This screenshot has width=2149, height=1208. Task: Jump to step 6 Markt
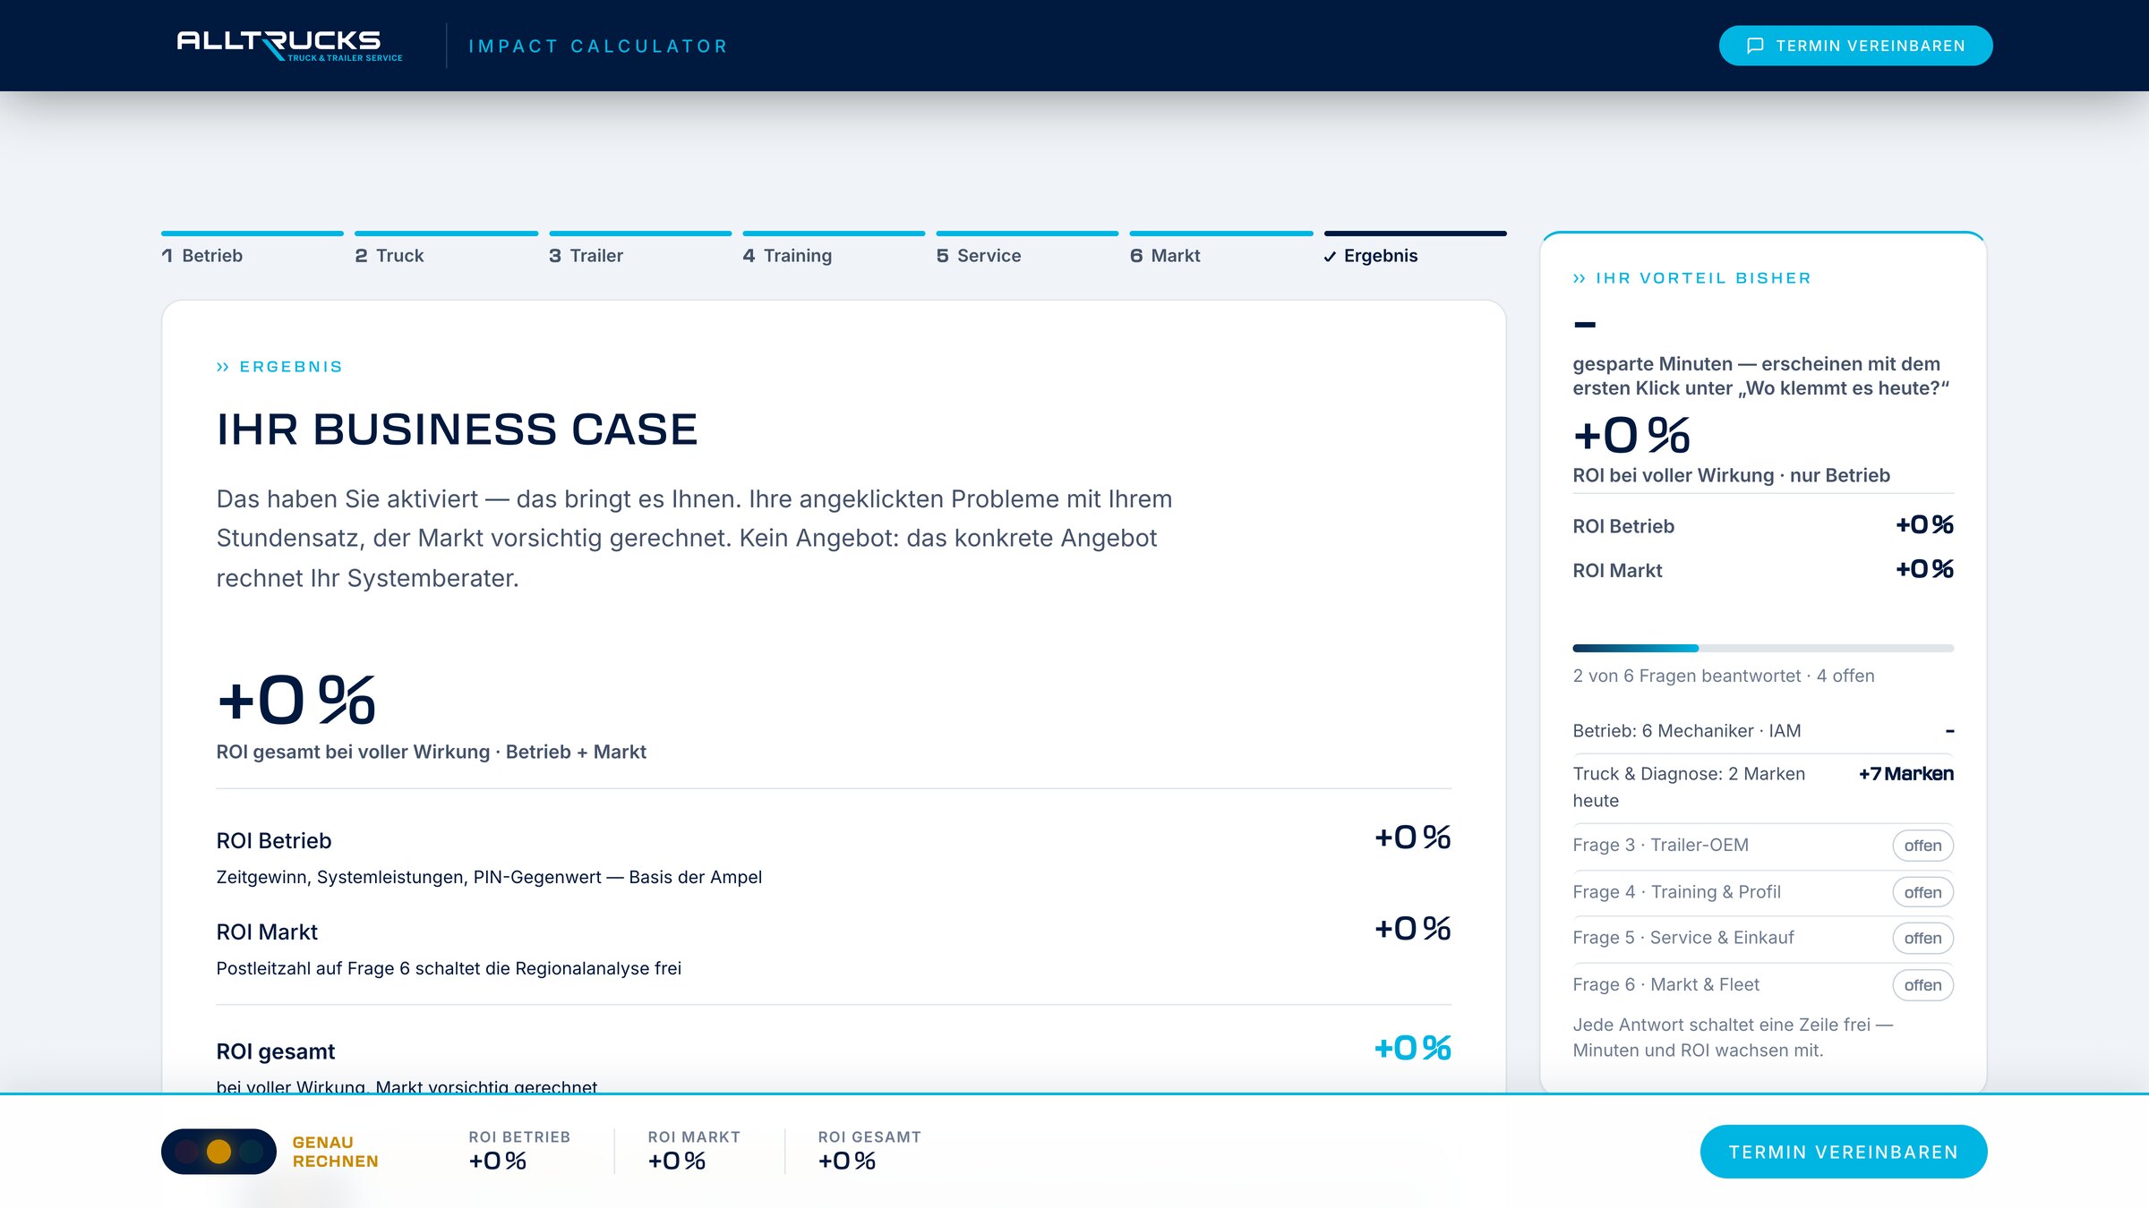[x=1221, y=250]
